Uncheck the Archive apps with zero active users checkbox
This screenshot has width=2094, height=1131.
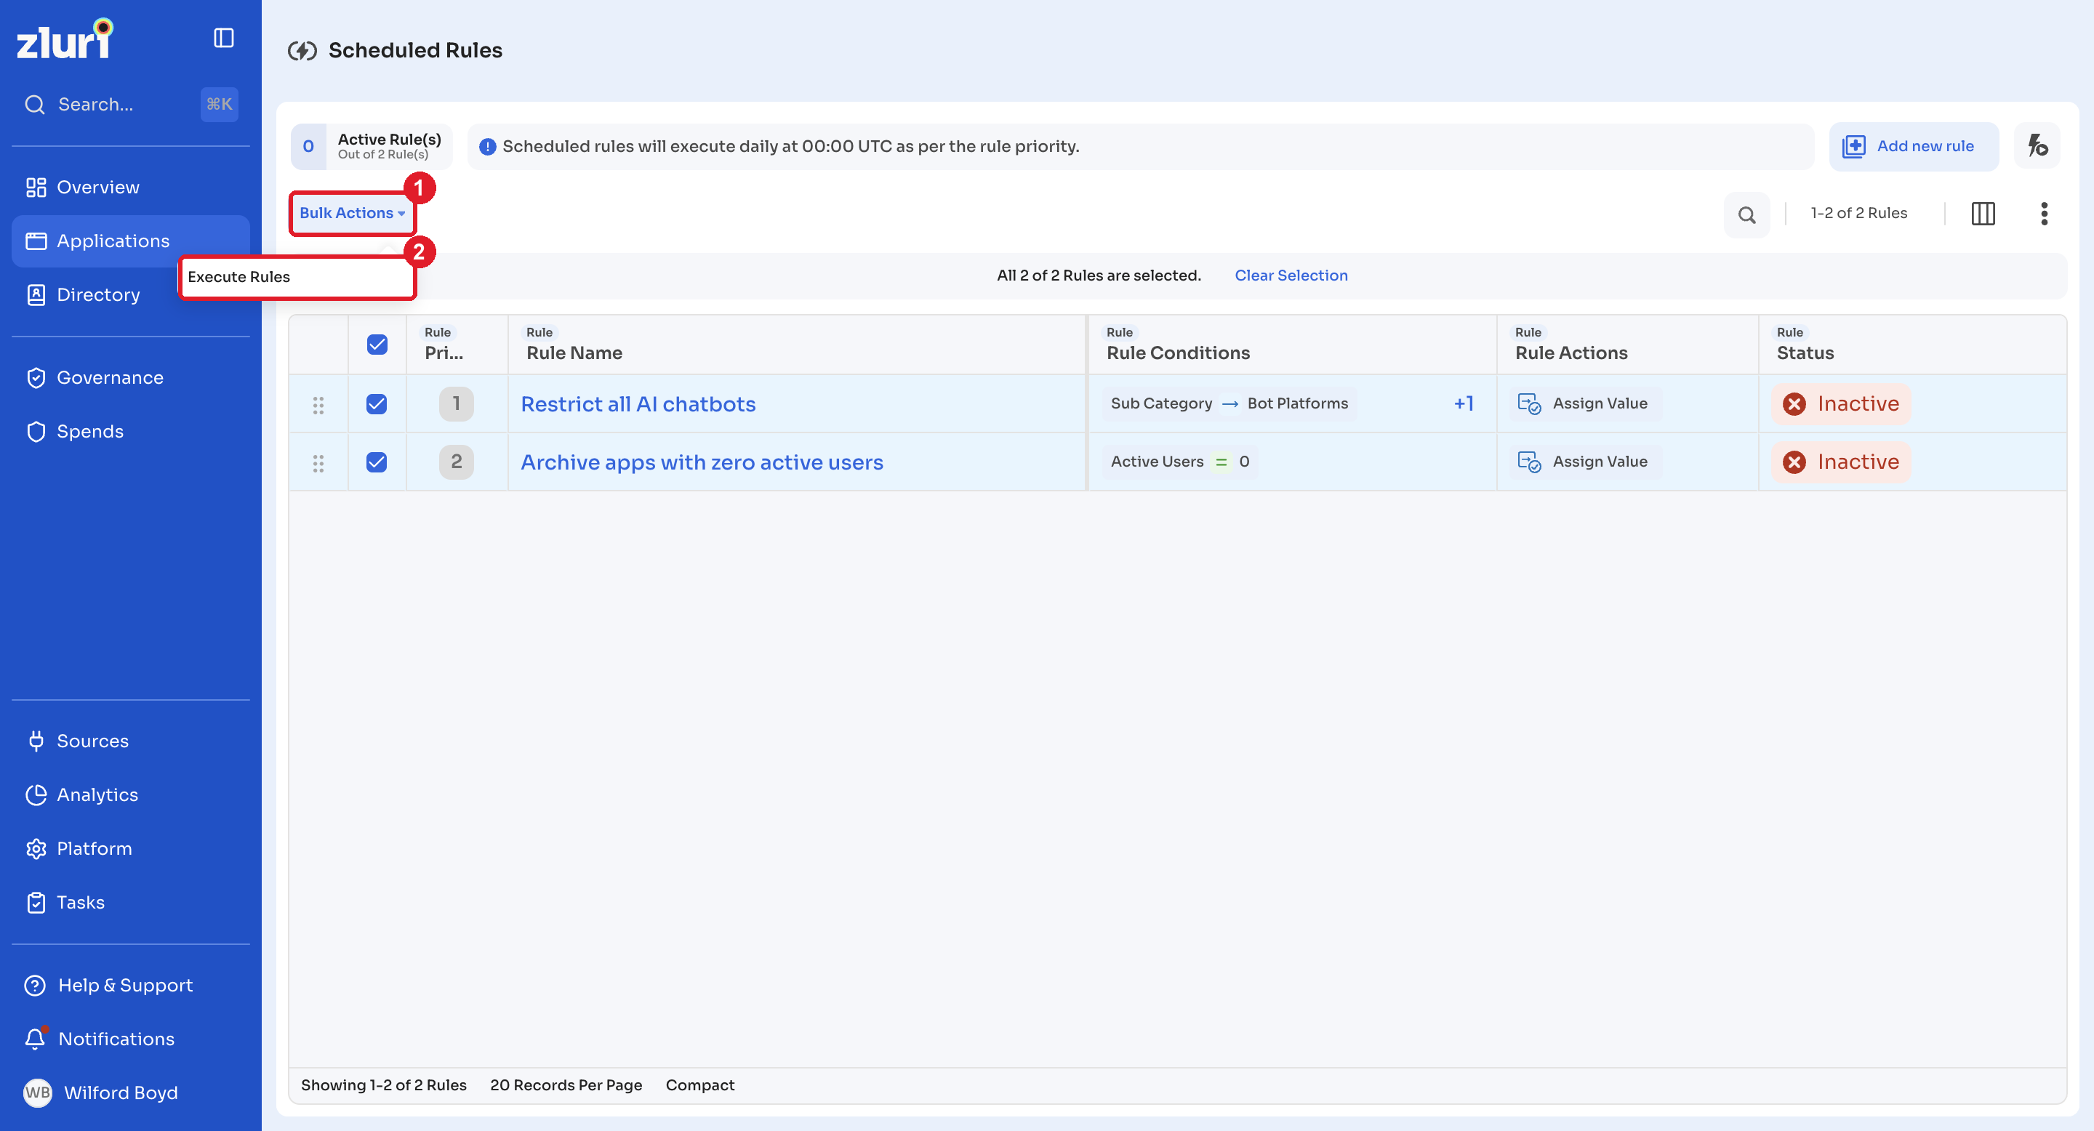click(x=377, y=462)
